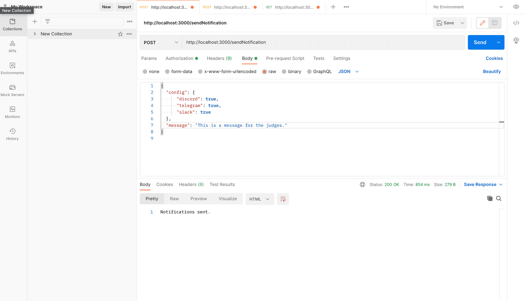The height and width of the screenshot is (301, 525).
Task: Search within the response body
Action: click(x=499, y=198)
